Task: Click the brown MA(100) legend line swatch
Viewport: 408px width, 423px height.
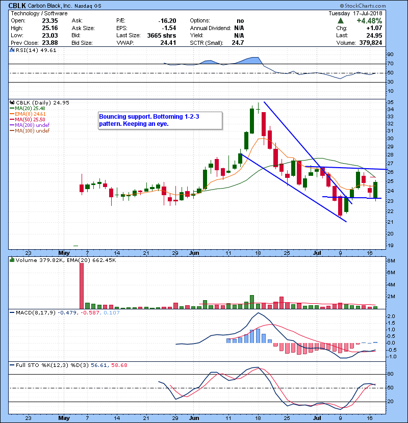Action: pos(12,130)
